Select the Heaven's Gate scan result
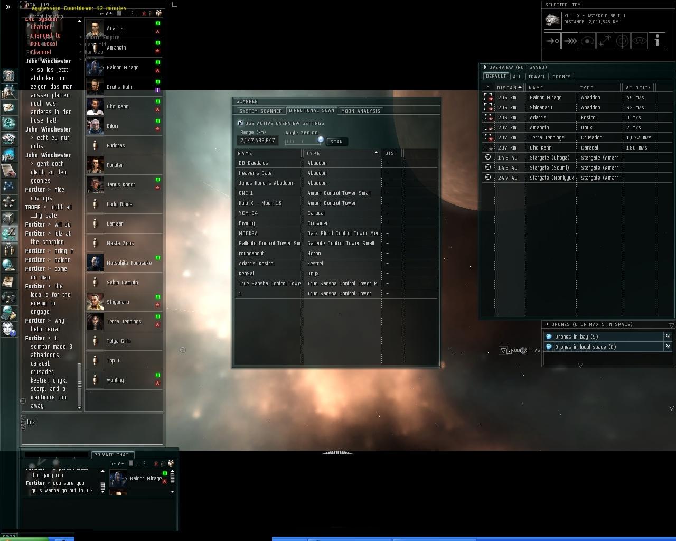Image resolution: width=676 pixels, height=541 pixels. [x=336, y=173]
